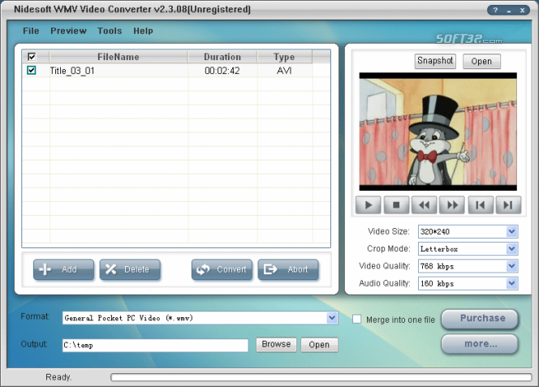Click the Output path input field

tap(155, 345)
